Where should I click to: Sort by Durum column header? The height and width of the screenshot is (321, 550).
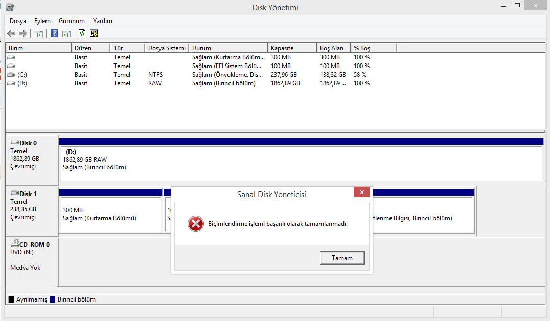[x=228, y=48]
